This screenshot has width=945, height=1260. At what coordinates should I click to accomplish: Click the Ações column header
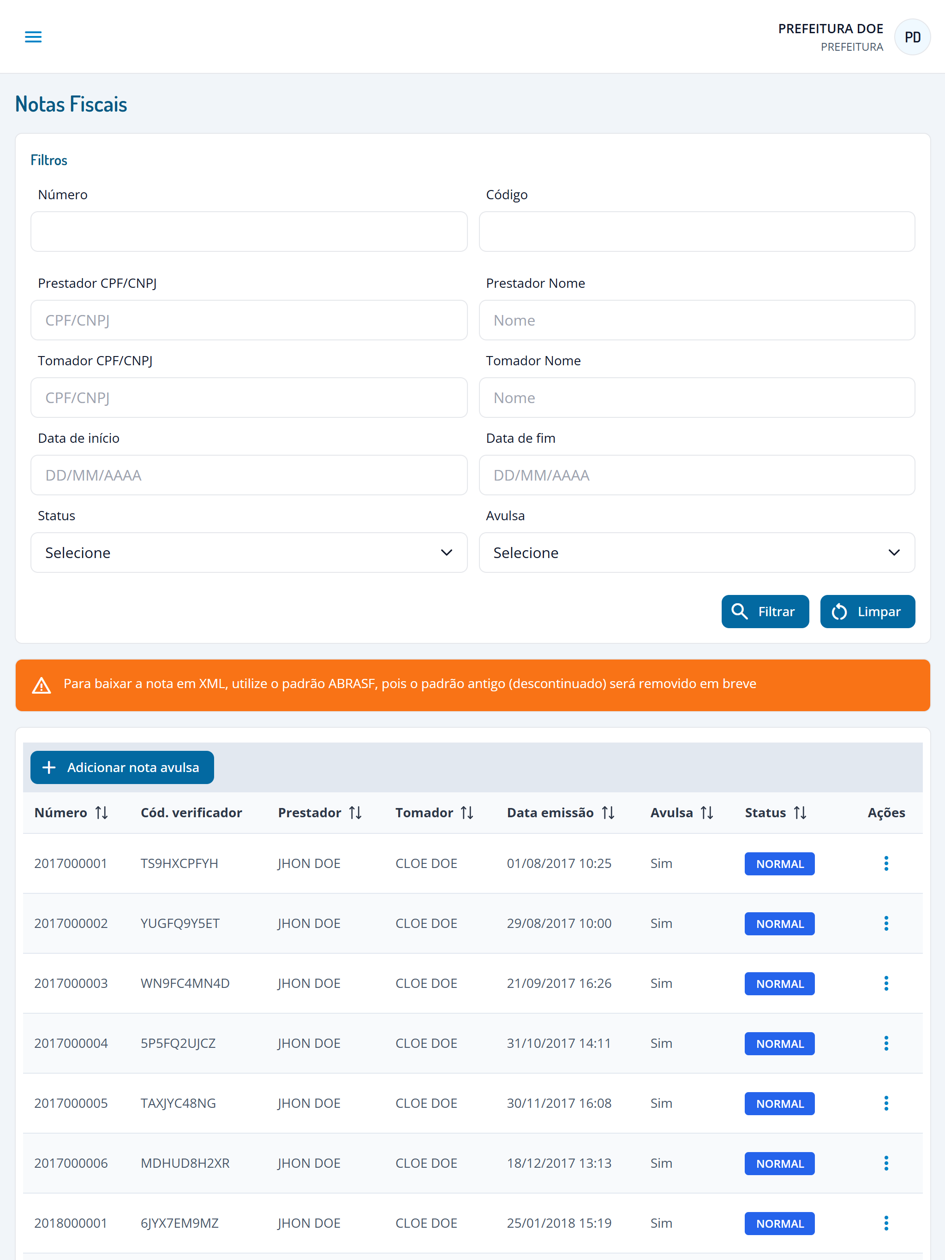(x=886, y=813)
